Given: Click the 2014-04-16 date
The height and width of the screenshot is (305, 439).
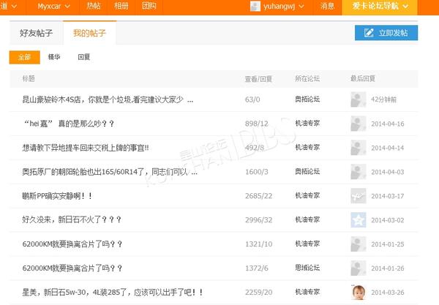Looking at the screenshot, I should click(388, 124).
